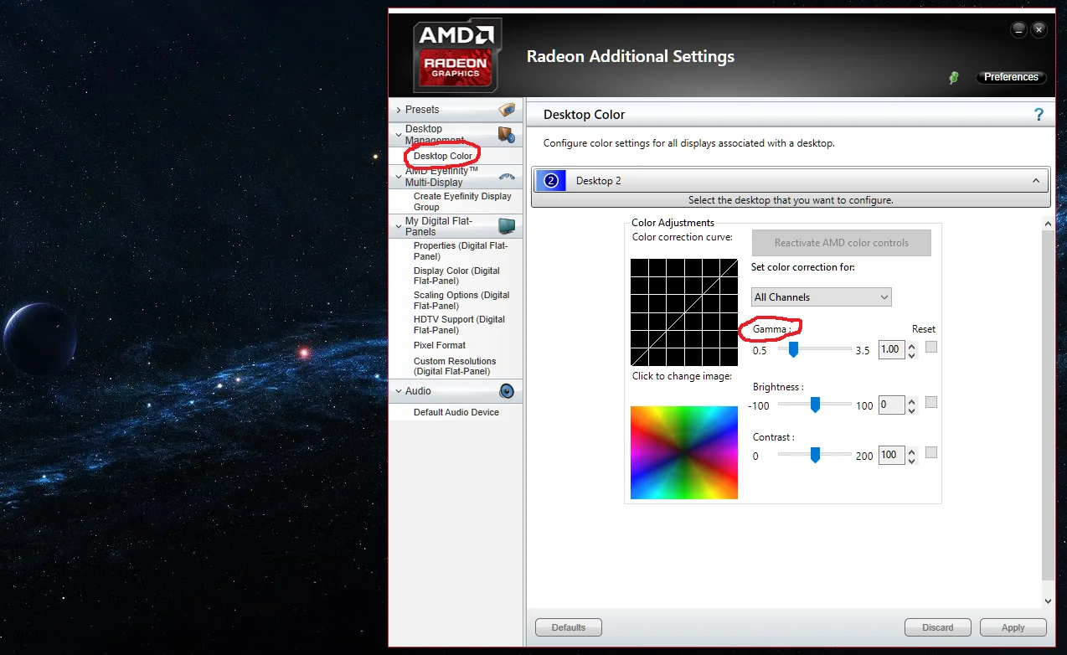Collapse the AMD Eyefinity Multi-Display section

point(399,177)
